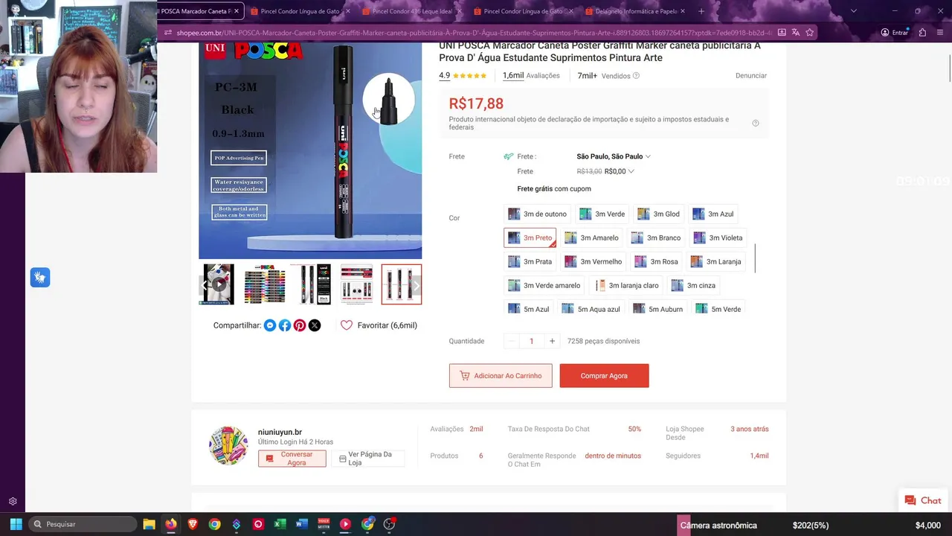Click Denunciar link
Screen dimensions: 952x536
click(750, 76)
